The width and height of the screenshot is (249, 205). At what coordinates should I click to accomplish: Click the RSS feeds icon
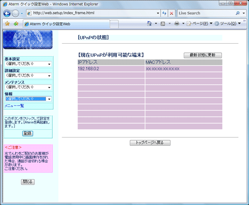click(x=163, y=24)
